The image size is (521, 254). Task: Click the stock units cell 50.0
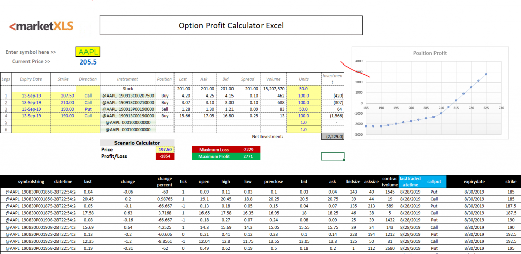point(304,89)
